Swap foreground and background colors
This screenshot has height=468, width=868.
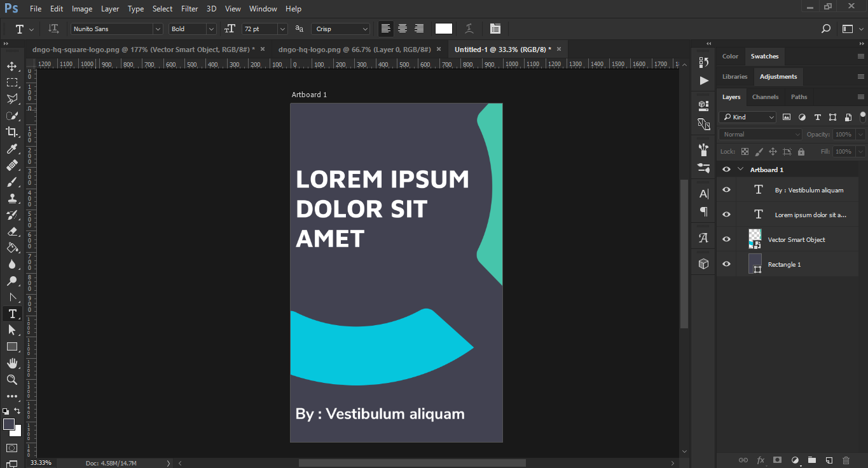coord(17,411)
